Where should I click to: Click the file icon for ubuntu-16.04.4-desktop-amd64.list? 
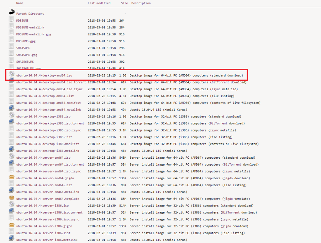11,94
